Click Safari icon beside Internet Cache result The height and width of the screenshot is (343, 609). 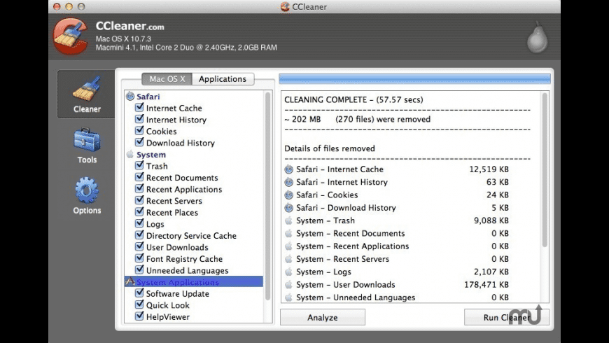pos(289,169)
